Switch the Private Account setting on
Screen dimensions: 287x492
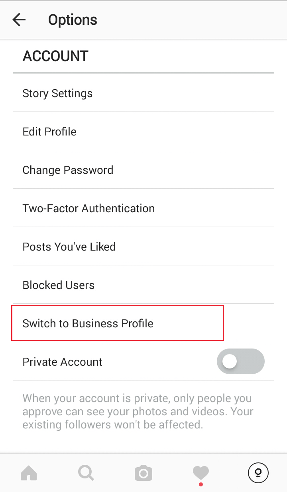pos(241,361)
